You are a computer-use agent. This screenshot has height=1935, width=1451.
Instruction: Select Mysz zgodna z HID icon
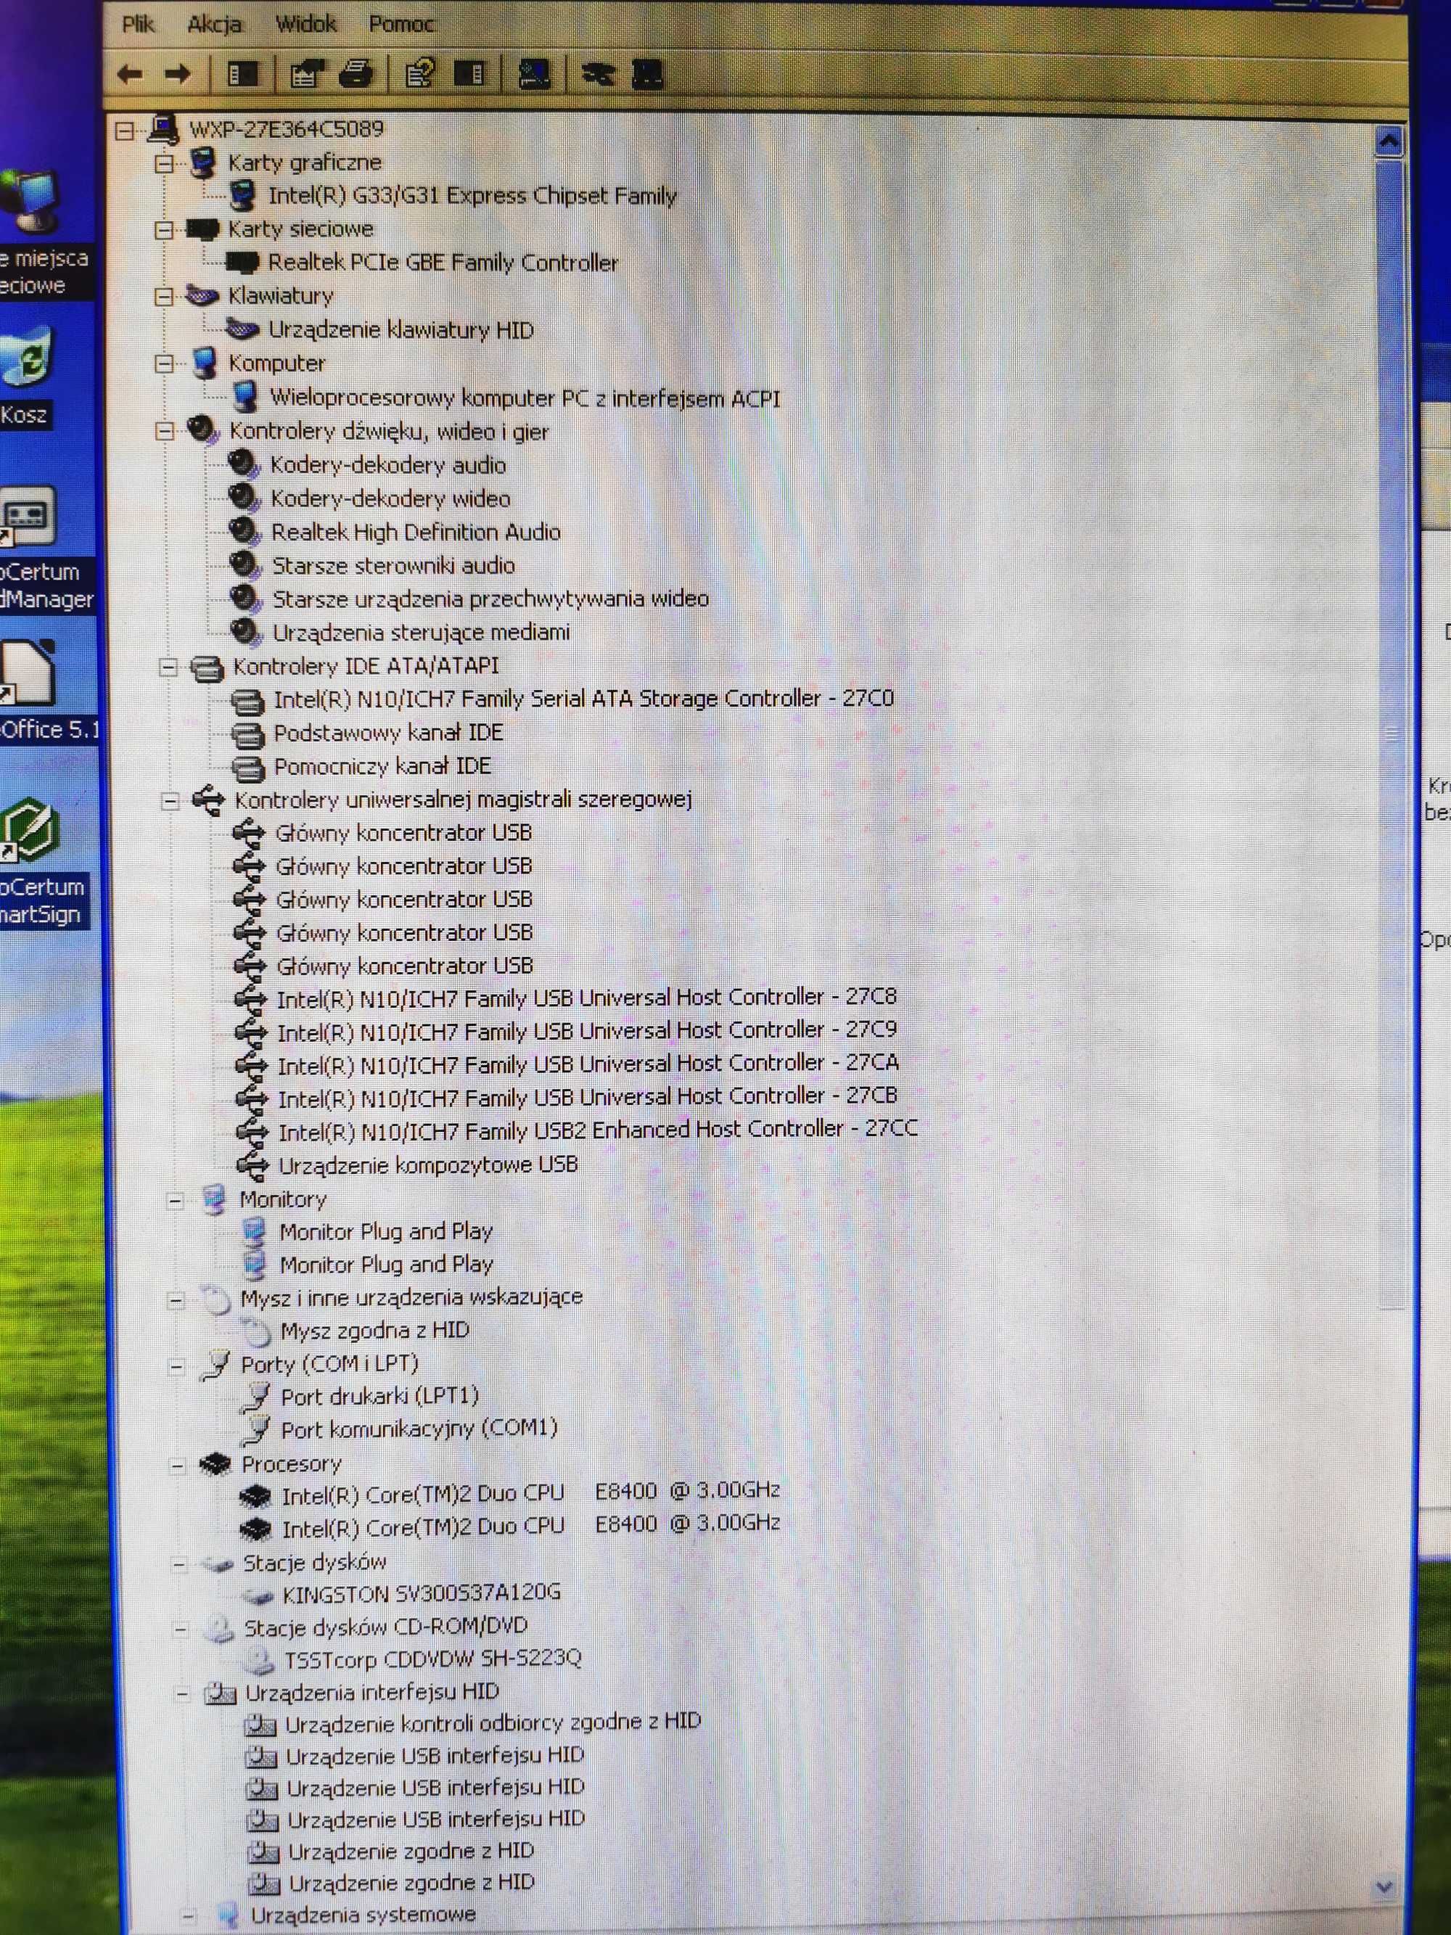click(255, 1332)
